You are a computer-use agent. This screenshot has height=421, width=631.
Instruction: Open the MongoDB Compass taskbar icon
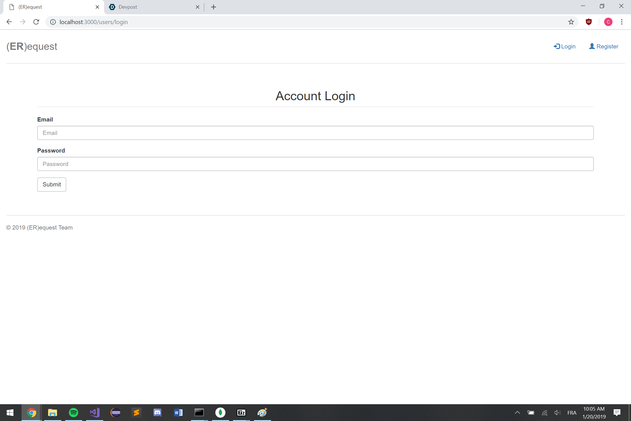(220, 412)
